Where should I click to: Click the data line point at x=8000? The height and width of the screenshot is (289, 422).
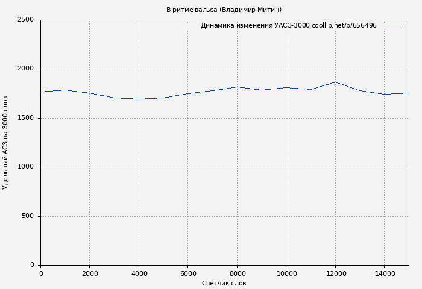pyautogui.click(x=237, y=87)
